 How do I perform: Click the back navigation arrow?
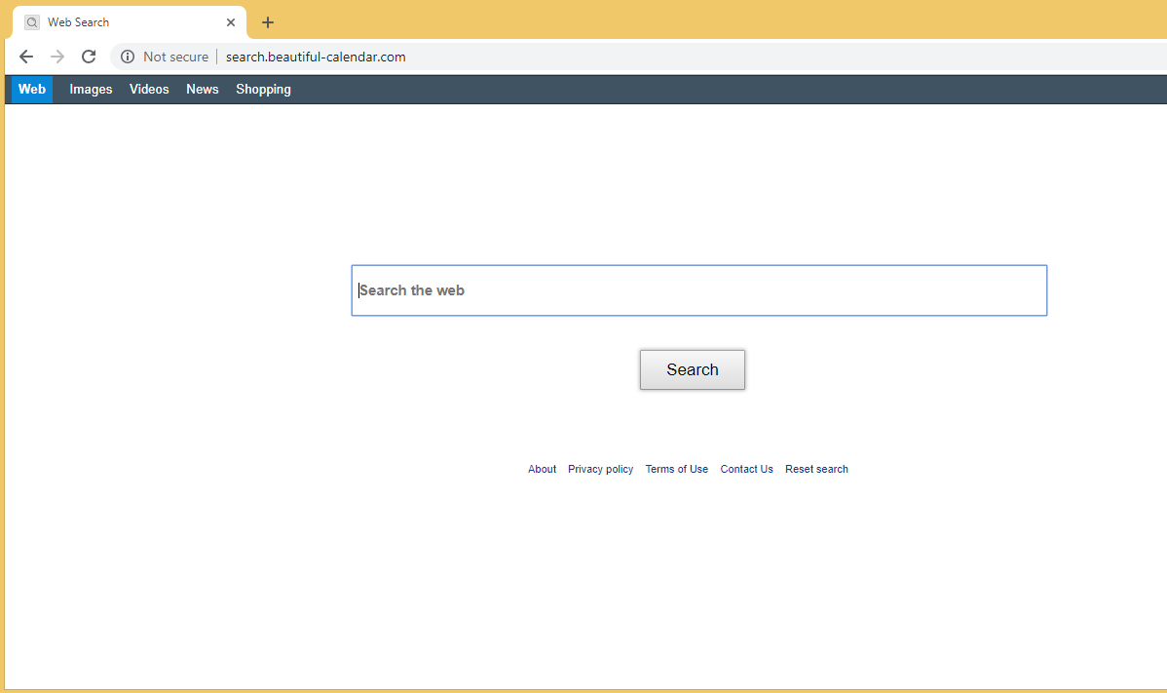point(26,57)
